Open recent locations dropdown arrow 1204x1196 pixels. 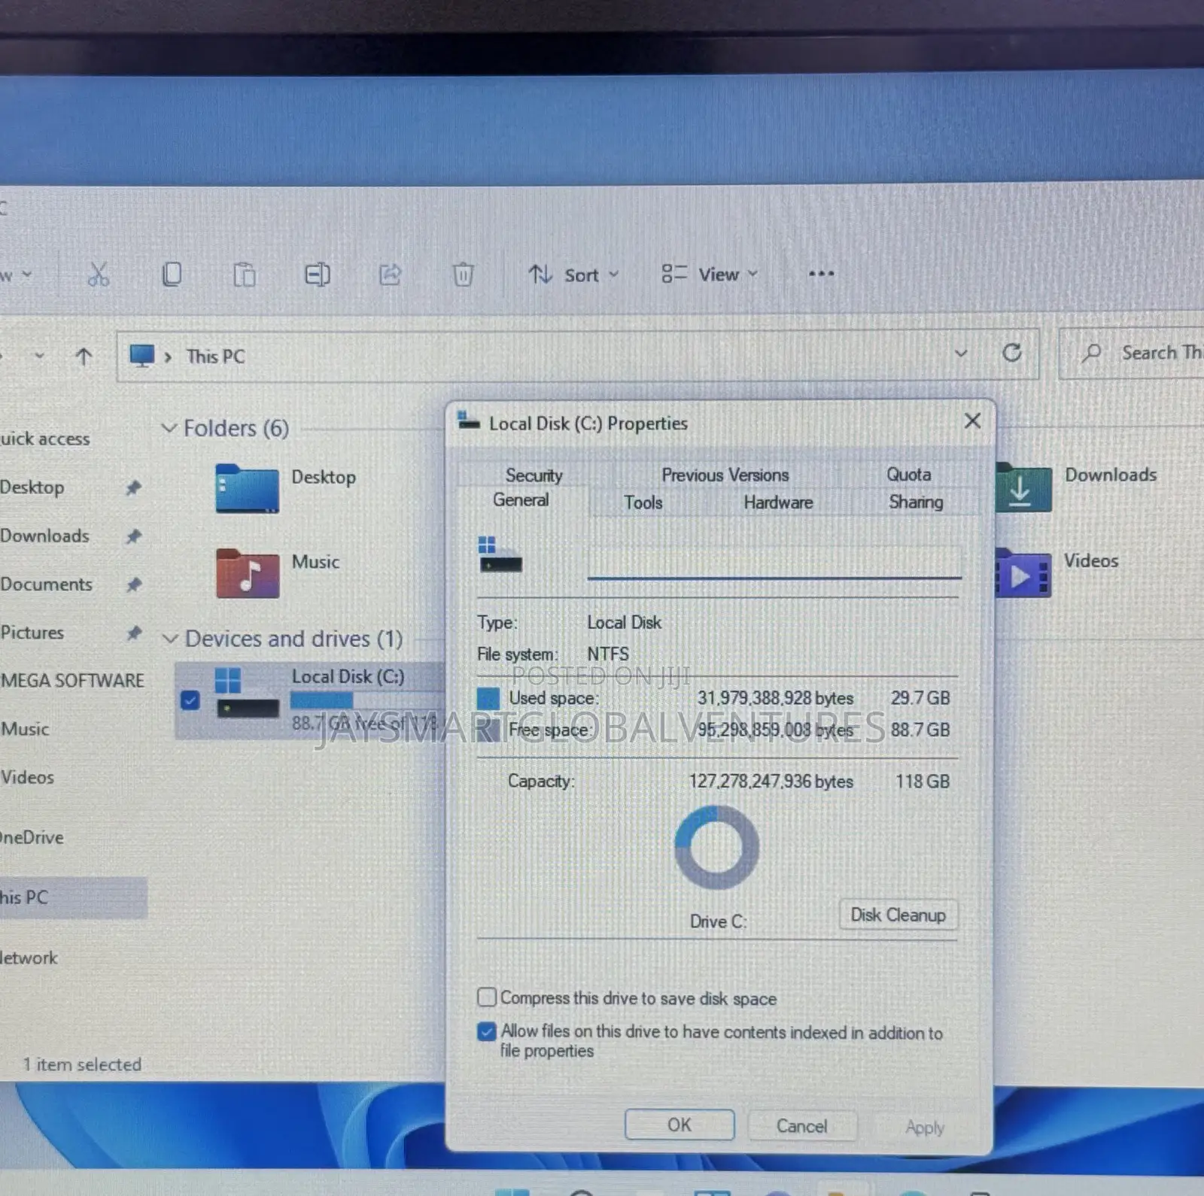tap(39, 357)
